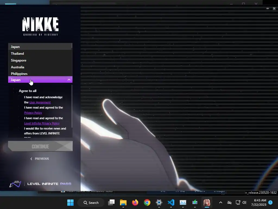Tick the Agree to all checkbox
This screenshot has height=209, width=278.
[15, 91]
